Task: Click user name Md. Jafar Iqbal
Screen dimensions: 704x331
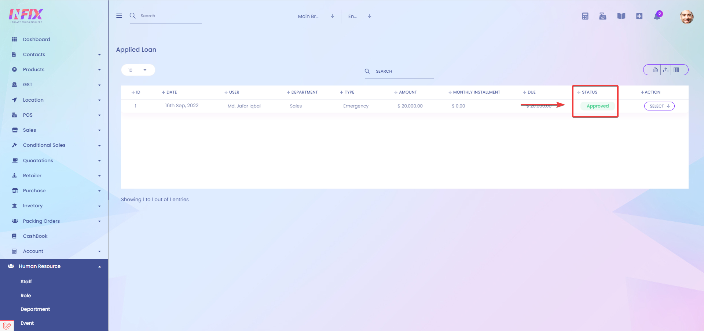Action: (244, 106)
